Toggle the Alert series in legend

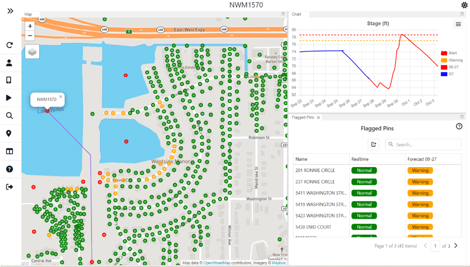click(x=449, y=53)
